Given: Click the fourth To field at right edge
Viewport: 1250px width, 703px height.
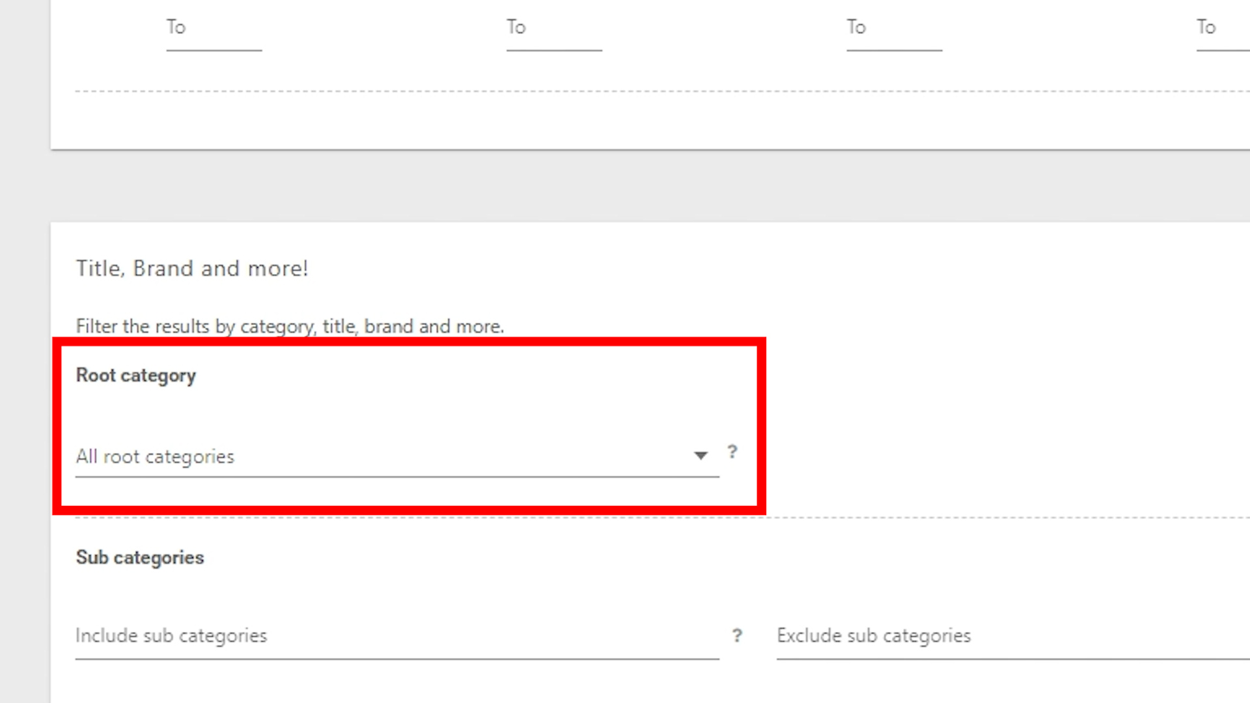Looking at the screenshot, I should 1222,29.
